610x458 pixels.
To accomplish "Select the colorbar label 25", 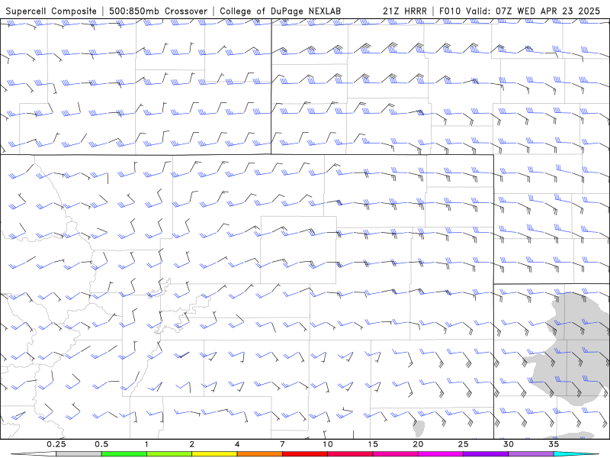I will tap(463, 444).
